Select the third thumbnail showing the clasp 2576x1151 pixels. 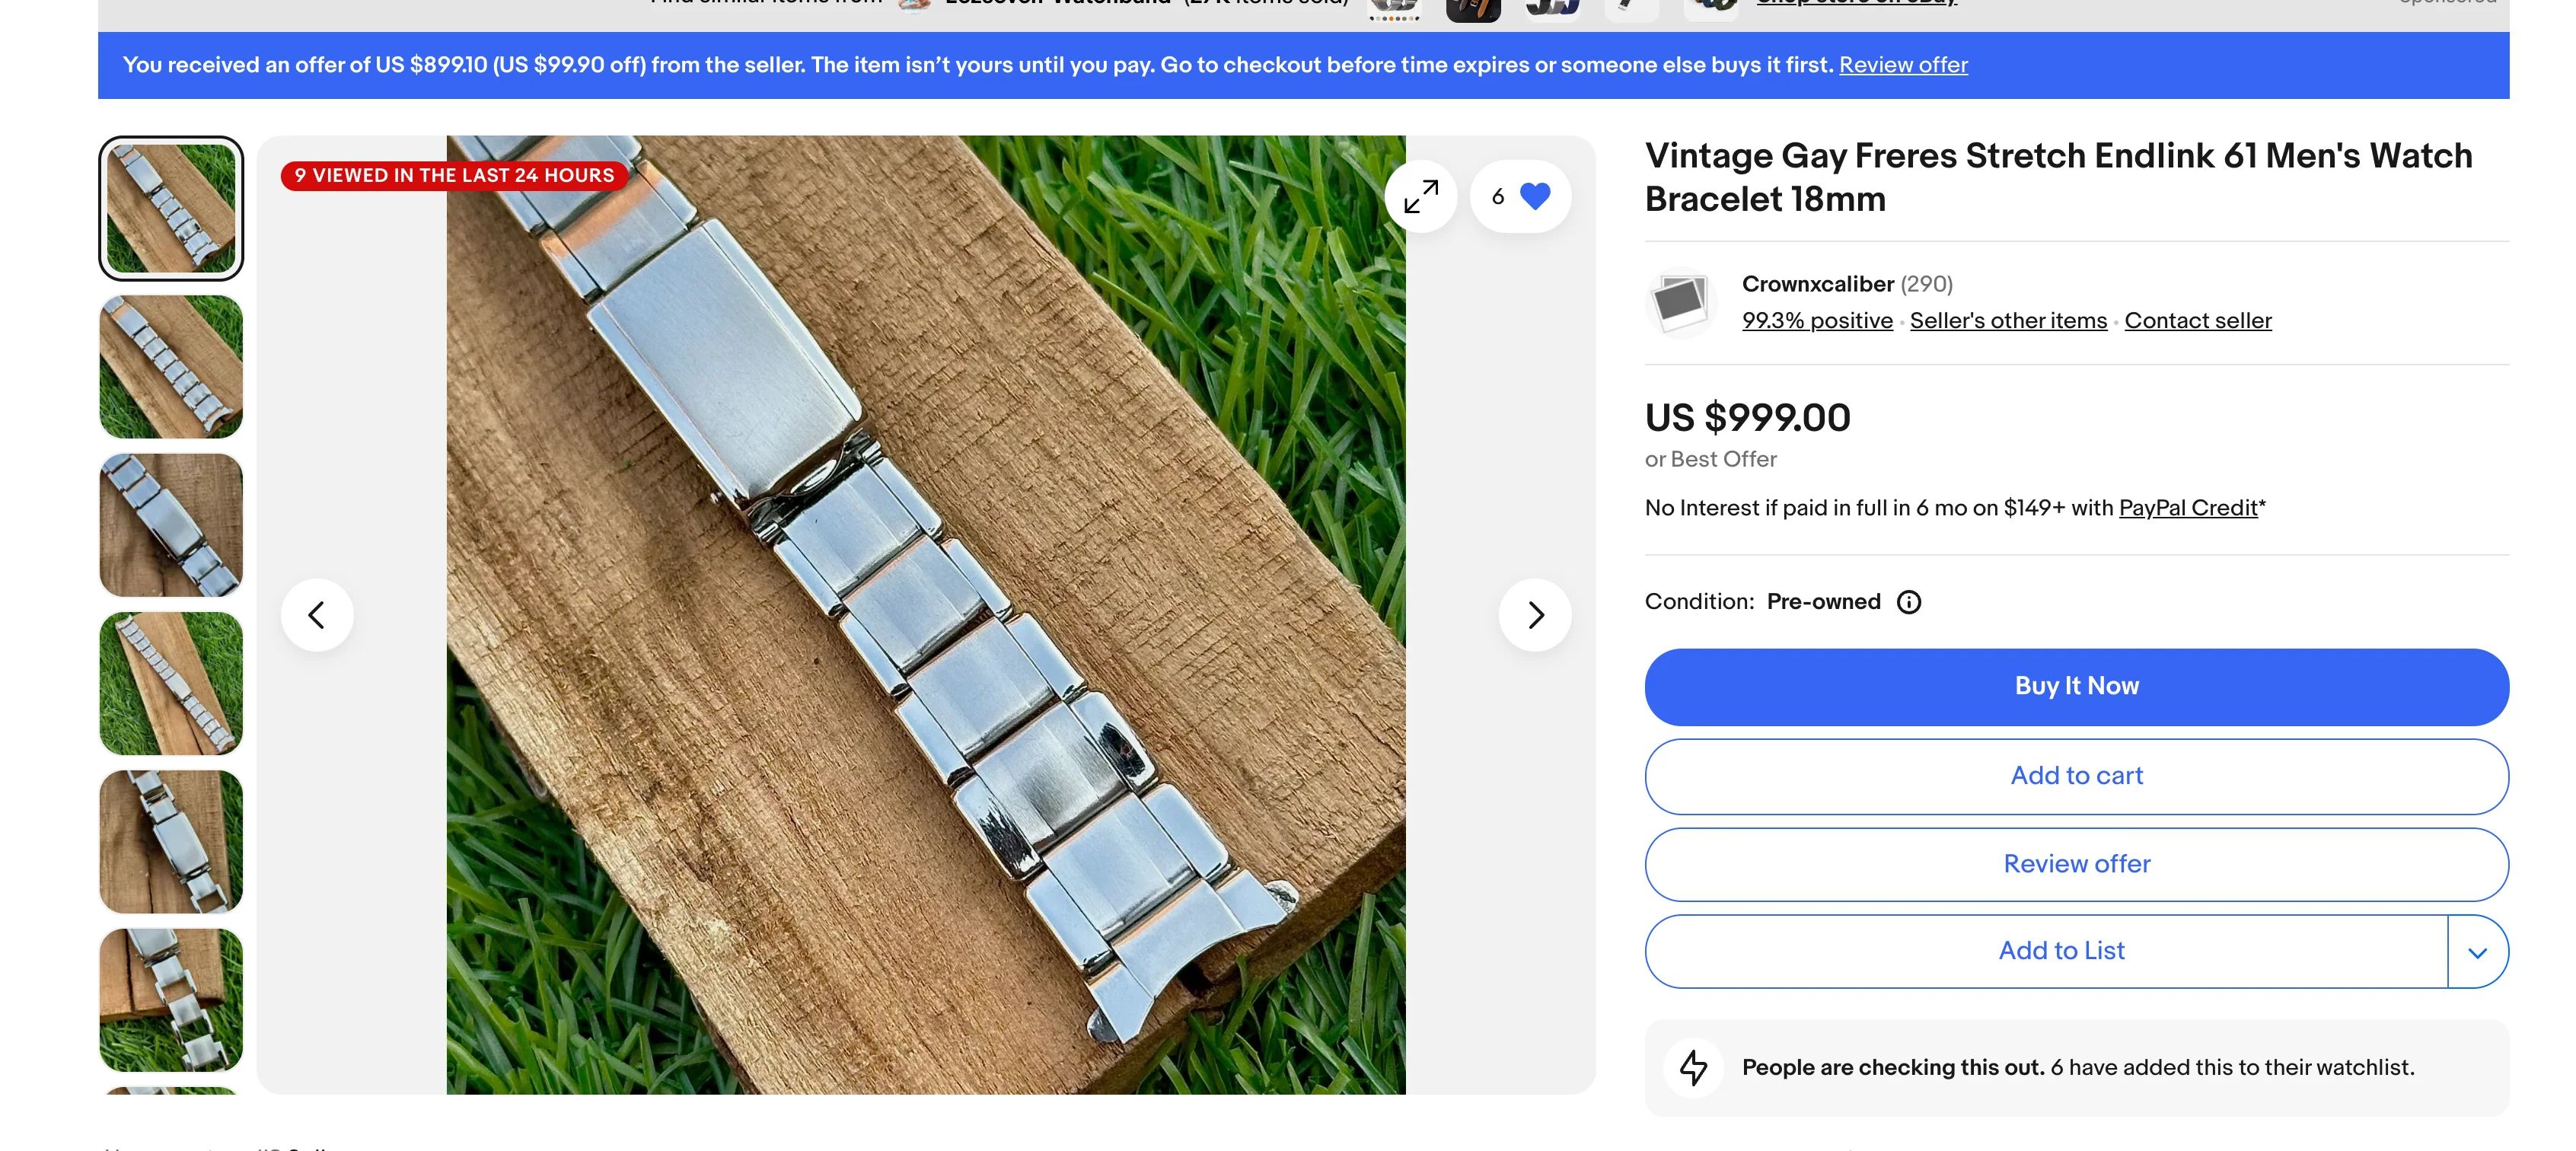(171, 525)
